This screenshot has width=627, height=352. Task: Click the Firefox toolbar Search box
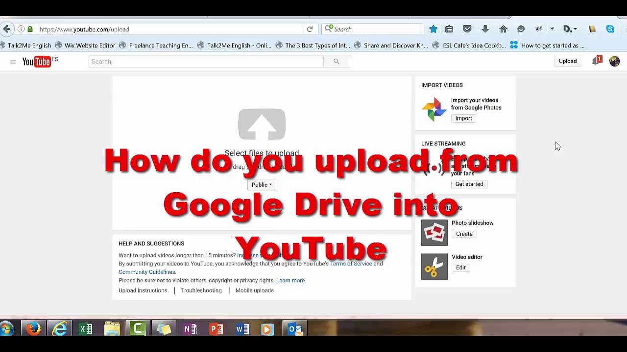pyautogui.click(x=372, y=29)
